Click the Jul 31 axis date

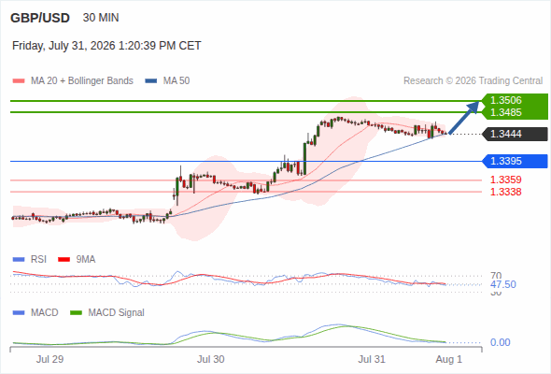pos(372,360)
